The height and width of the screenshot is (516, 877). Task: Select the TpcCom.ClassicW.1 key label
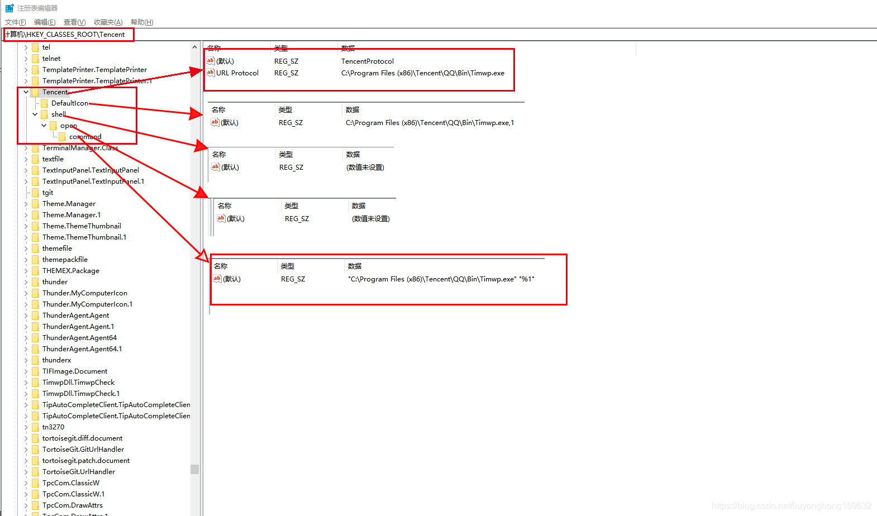coord(73,494)
